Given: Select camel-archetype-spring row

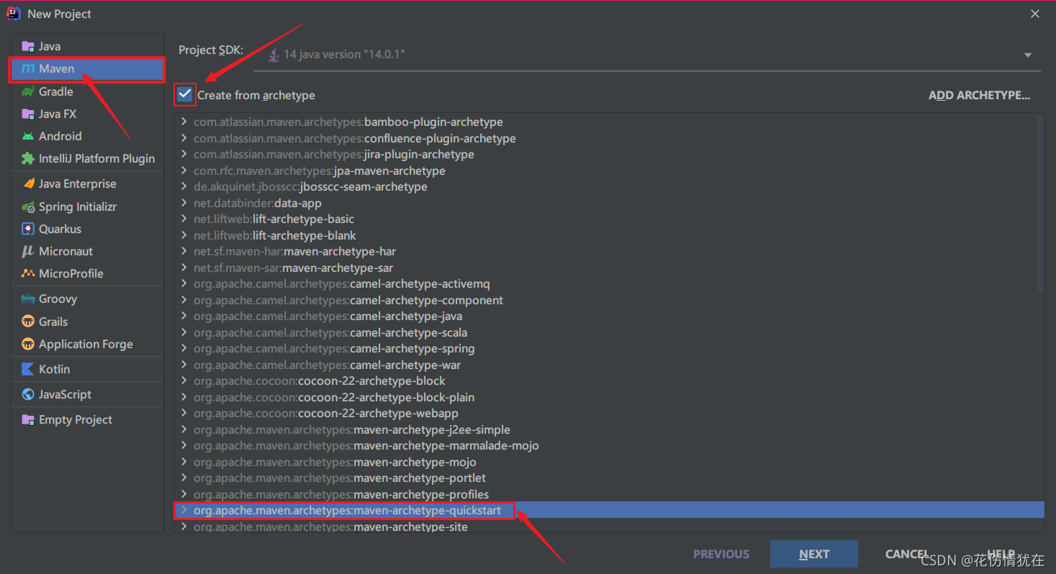Looking at the screenshot, I should coord(609,349).
